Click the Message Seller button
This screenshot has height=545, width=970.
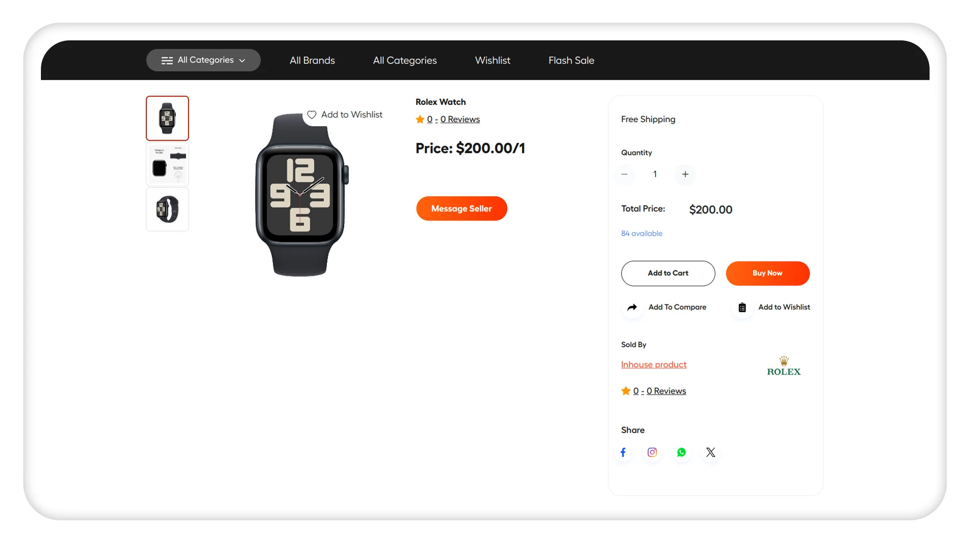click(462, 208)
